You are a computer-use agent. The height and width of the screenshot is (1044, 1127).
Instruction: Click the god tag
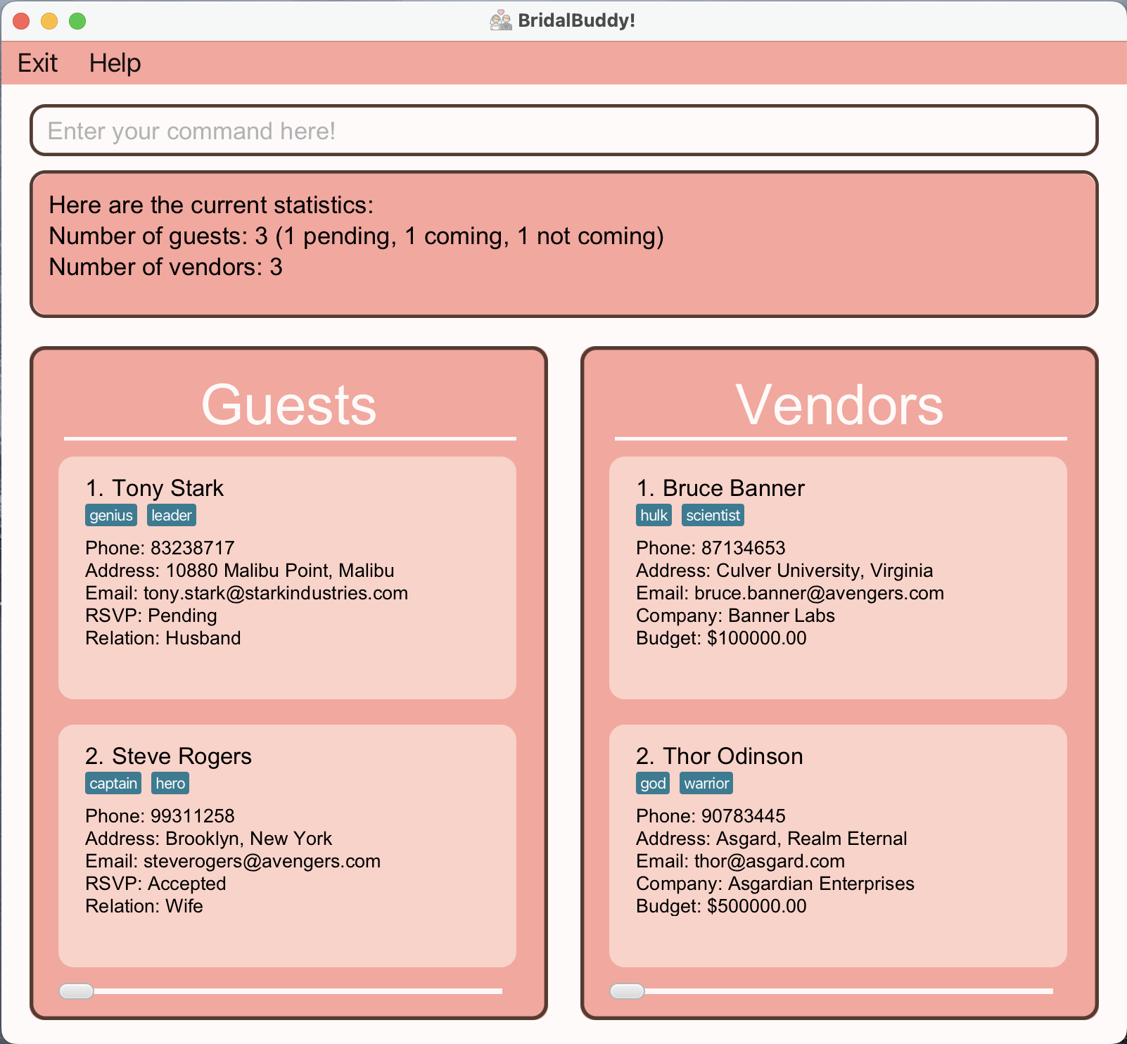click(653, 784)
